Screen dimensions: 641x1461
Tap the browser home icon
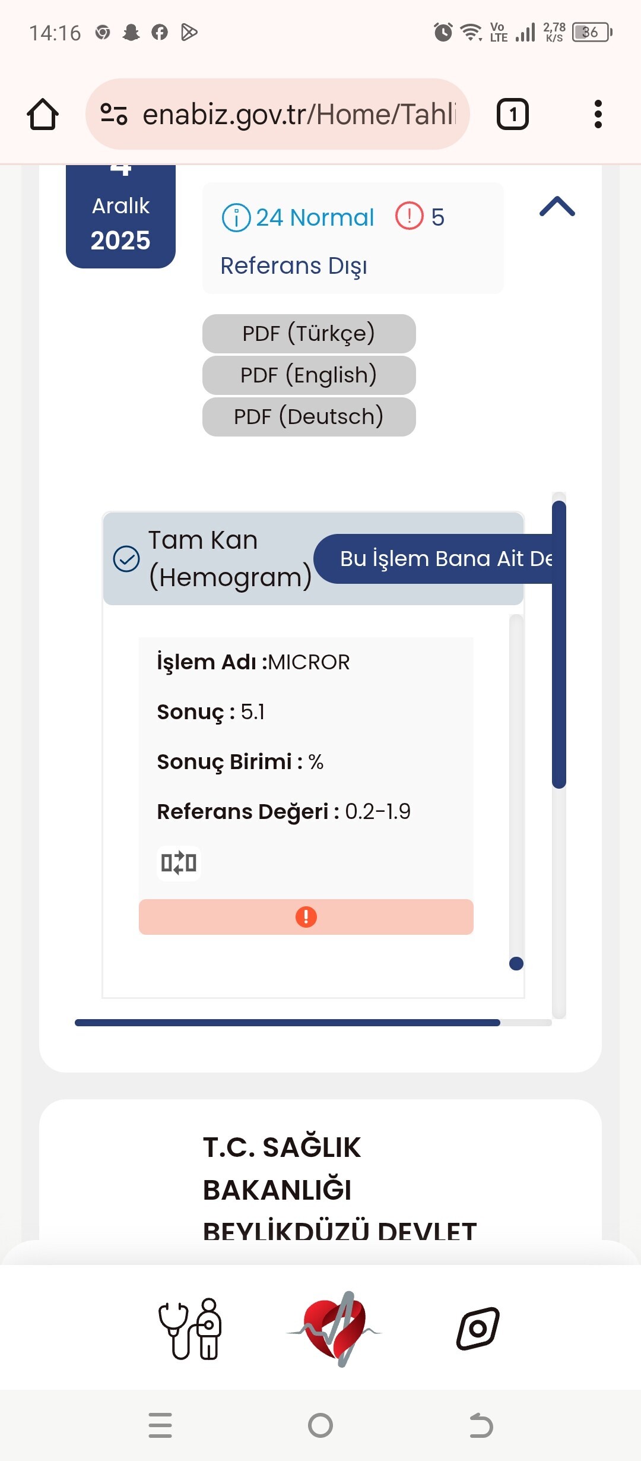click(43, 114)
